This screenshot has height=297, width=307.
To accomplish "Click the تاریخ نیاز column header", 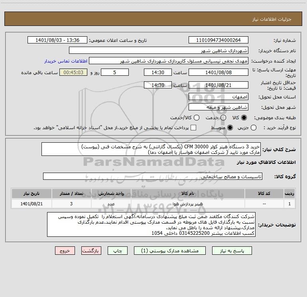I will (31, 194).
